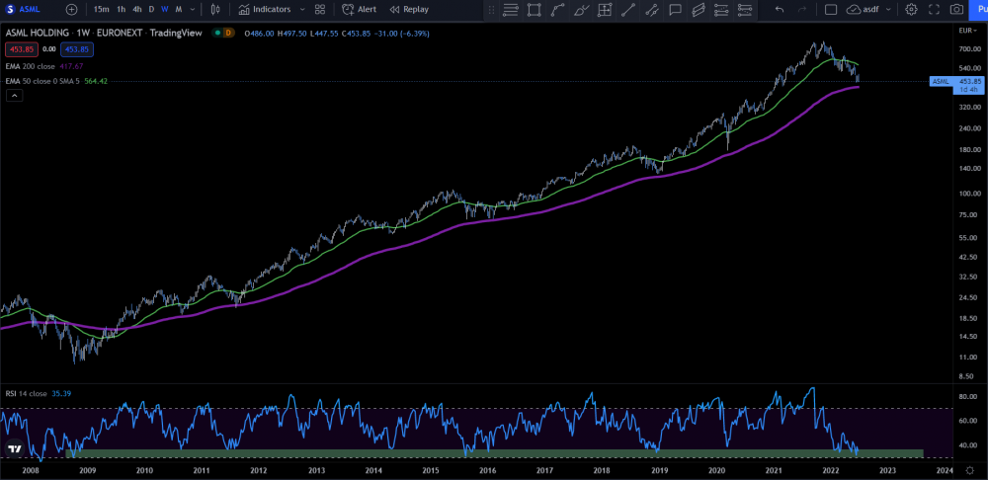
Task: Click the redo arrow
Action: coord(802,10)
